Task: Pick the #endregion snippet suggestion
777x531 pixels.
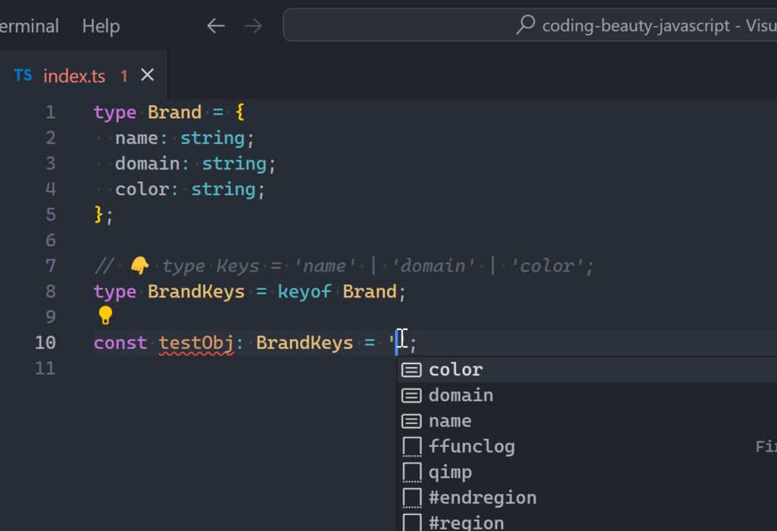Action: point(587,498)
